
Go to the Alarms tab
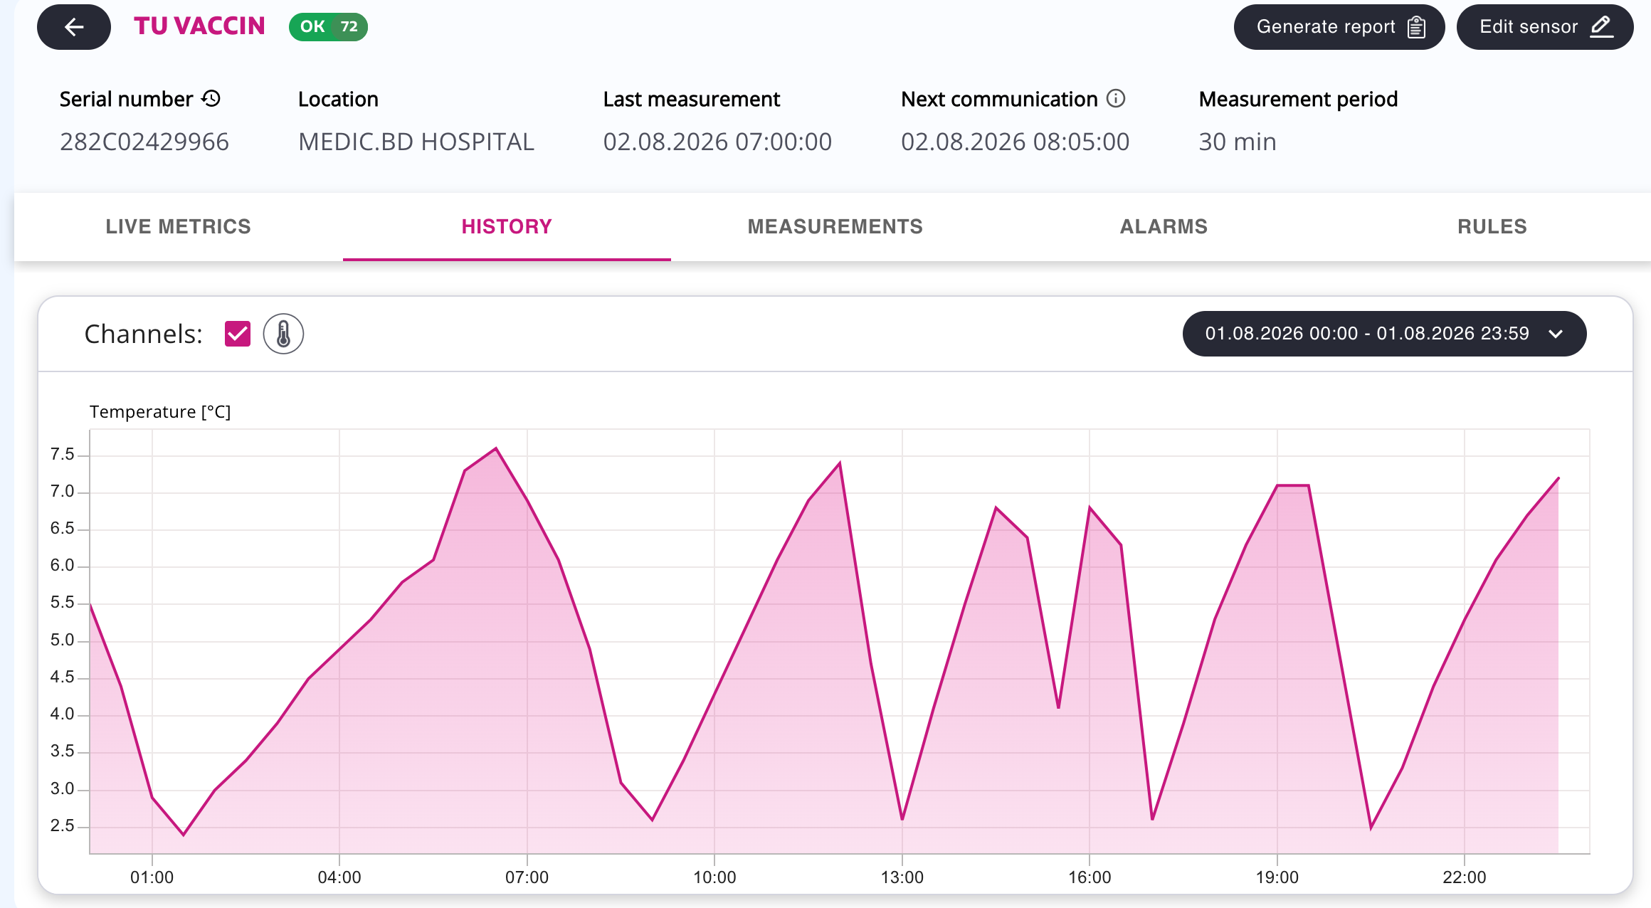(x=1164, y=226)
